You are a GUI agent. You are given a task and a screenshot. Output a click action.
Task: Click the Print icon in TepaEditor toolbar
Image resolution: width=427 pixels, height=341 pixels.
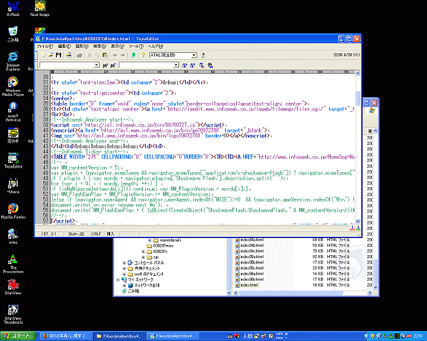tap(79, 55)
